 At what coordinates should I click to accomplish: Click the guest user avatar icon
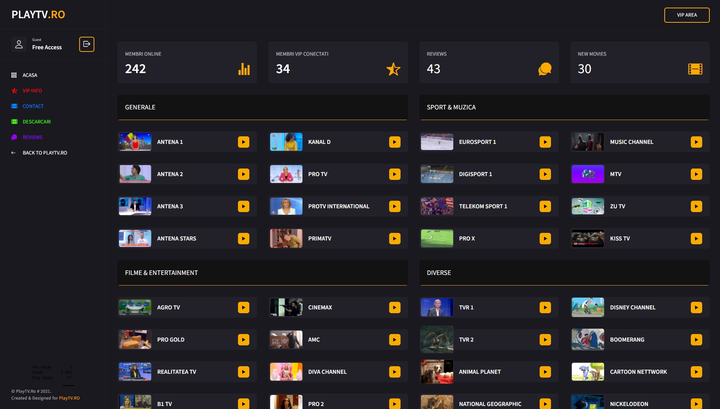(x=19, y=44)
